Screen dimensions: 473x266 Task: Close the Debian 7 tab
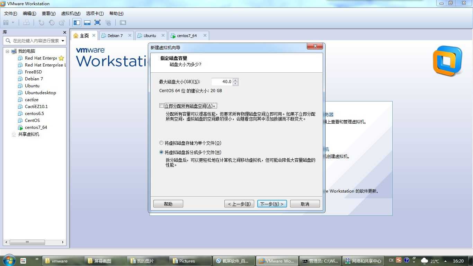(130, 35)
